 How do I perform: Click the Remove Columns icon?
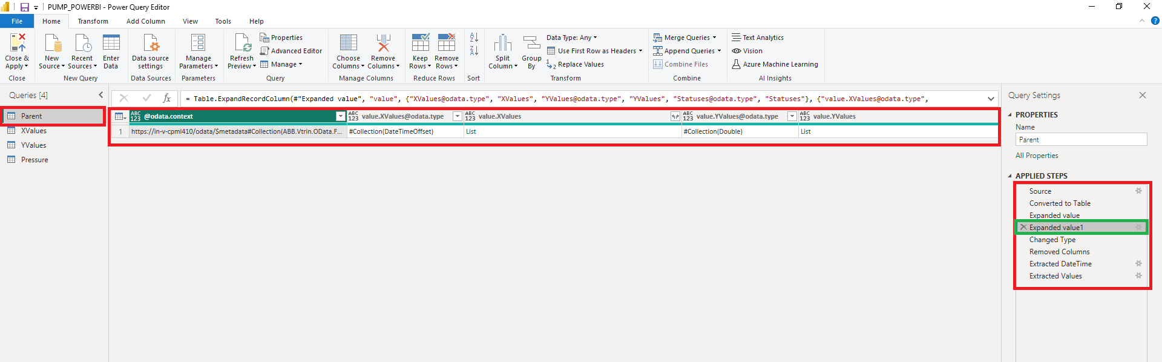(x=383, y=43)
